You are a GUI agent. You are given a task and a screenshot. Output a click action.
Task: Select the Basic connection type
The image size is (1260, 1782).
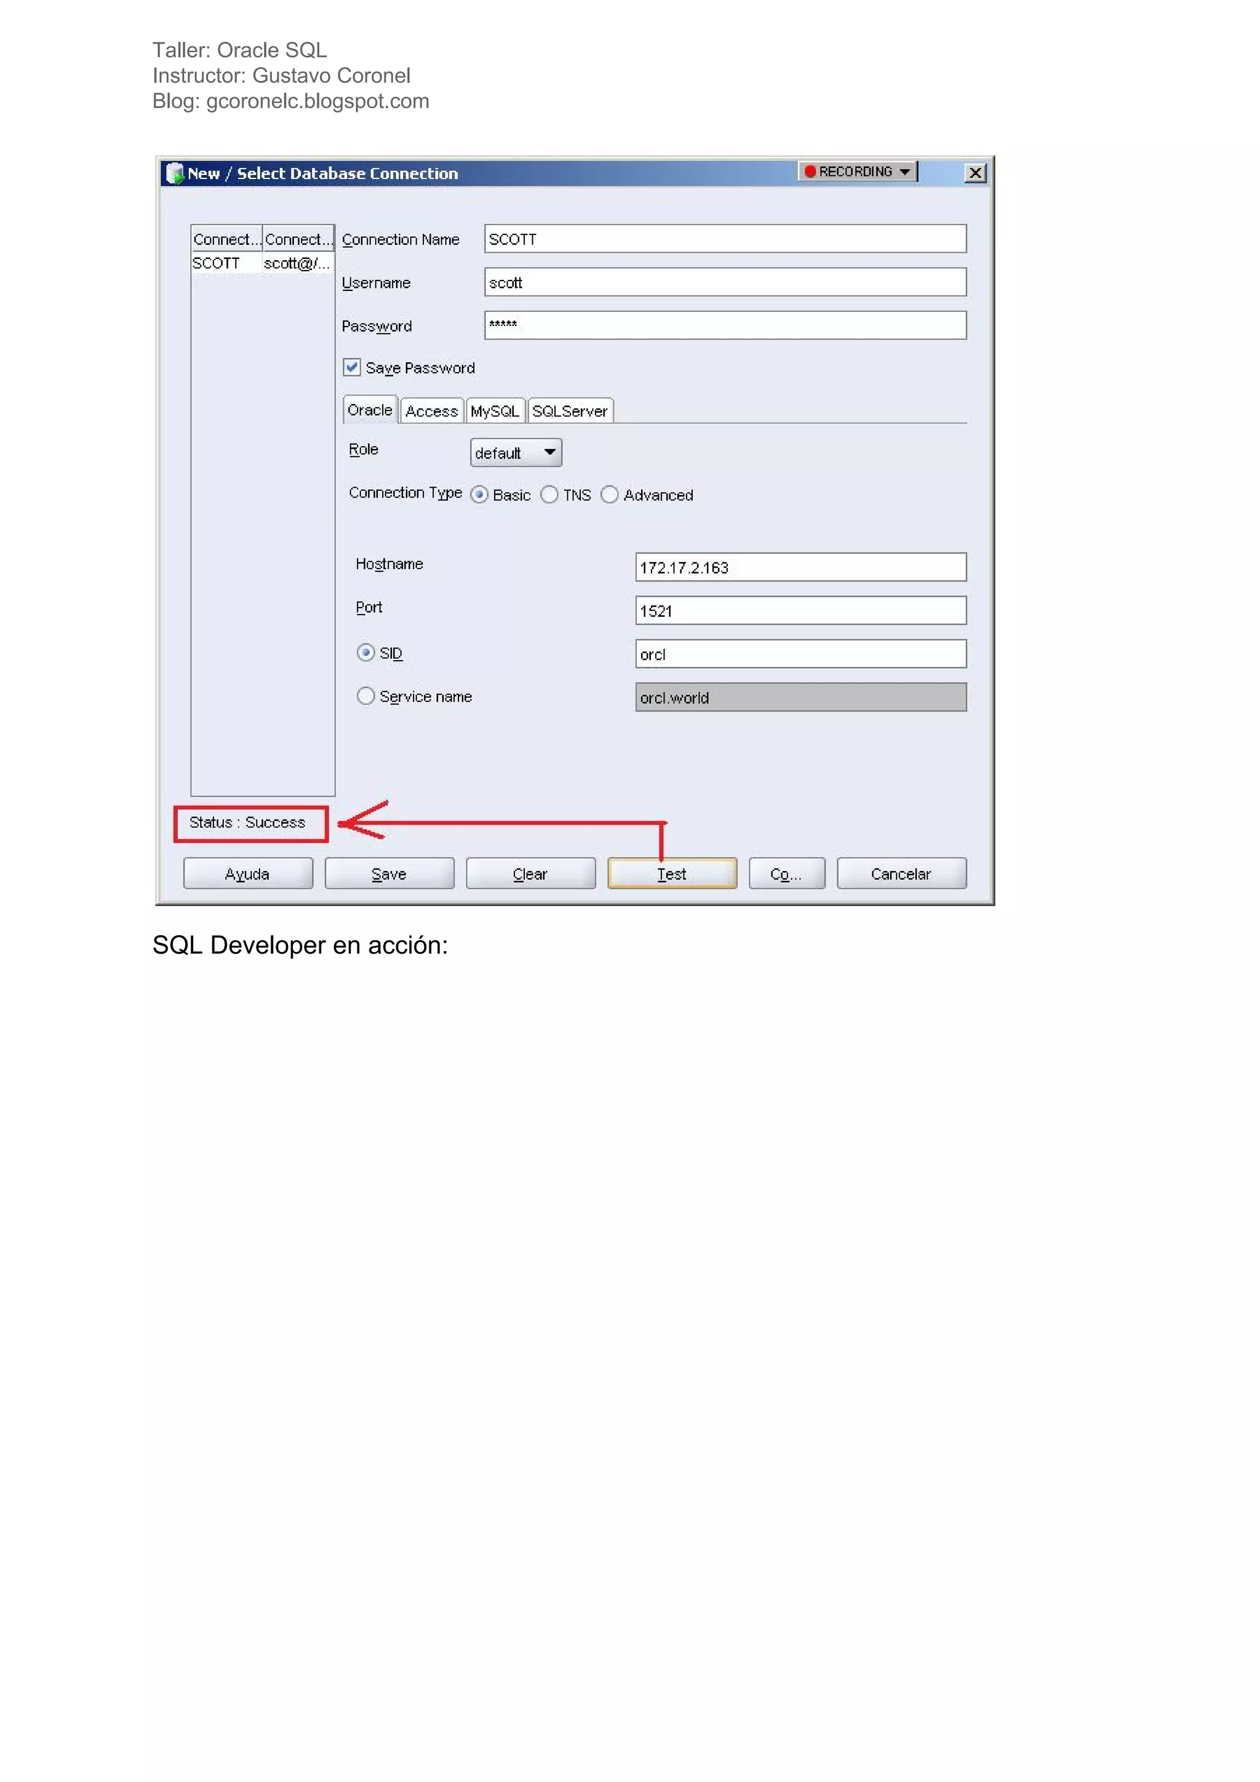coord(480,495)
